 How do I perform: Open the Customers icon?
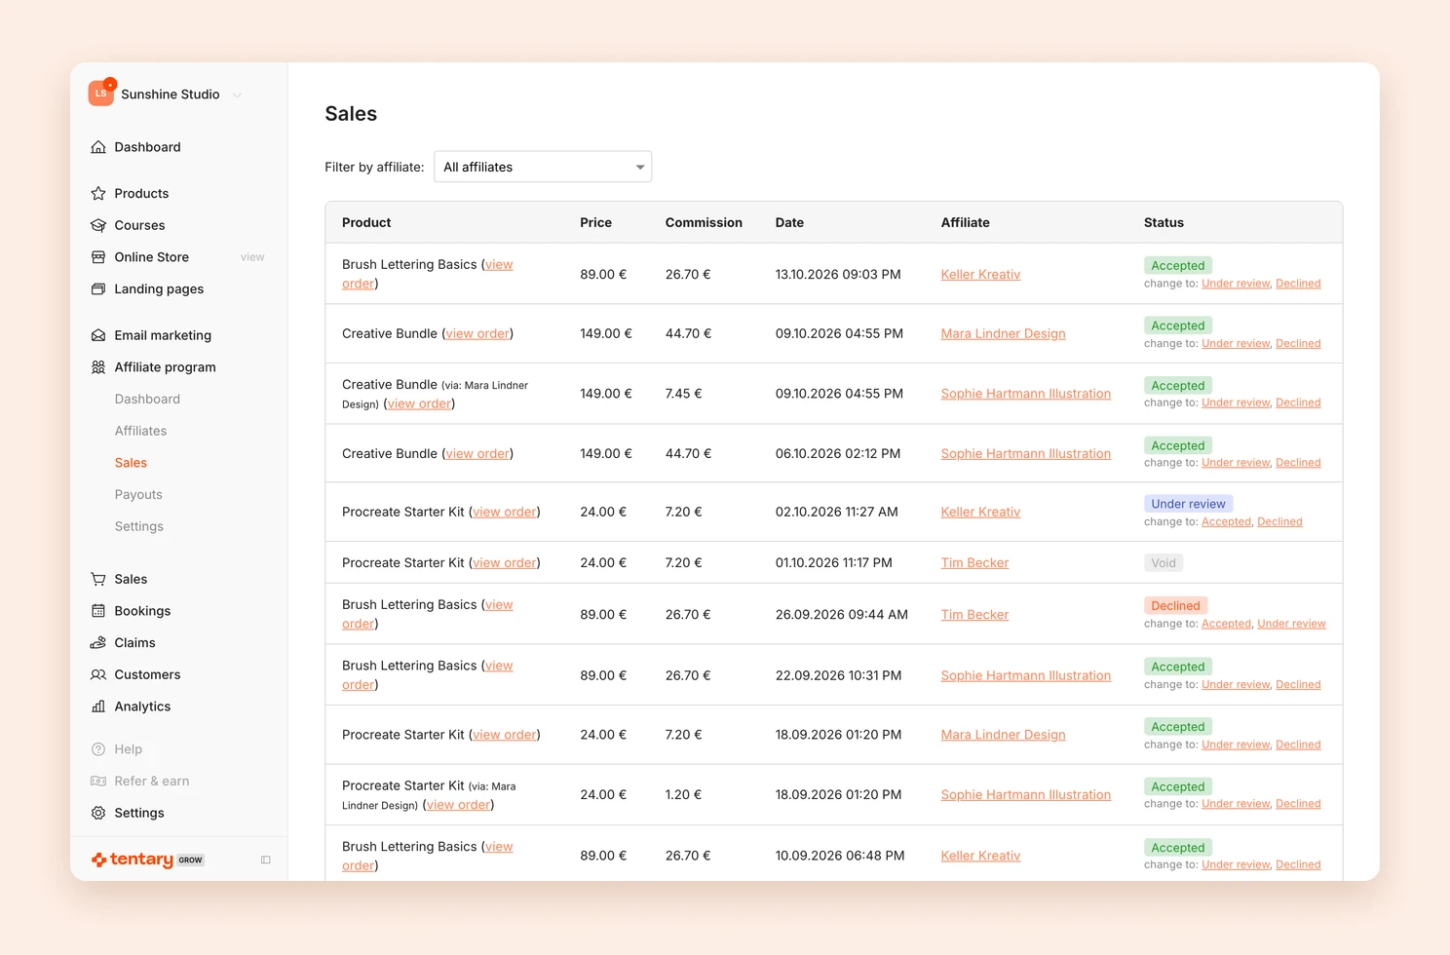point(98,674)
